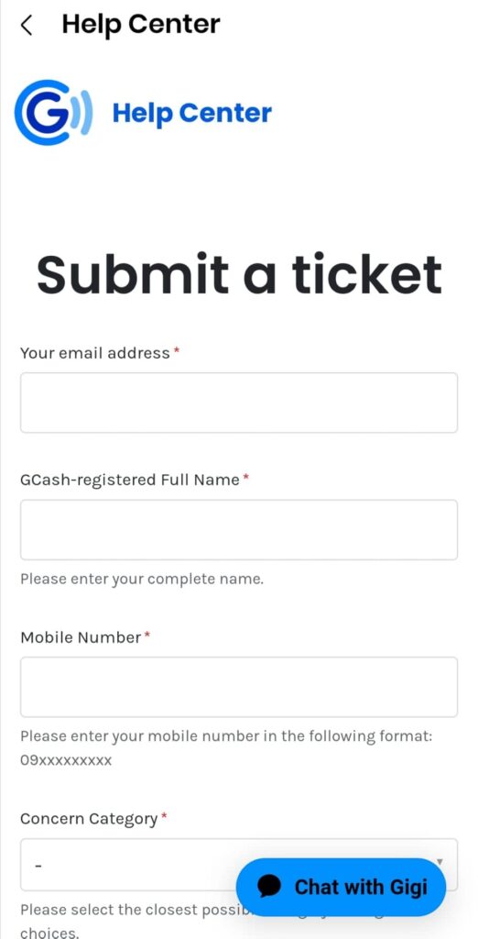The height and width of the screenshot is (939, 478).
Task: Focus the Mobile Number input field
Action: point(239,687)
